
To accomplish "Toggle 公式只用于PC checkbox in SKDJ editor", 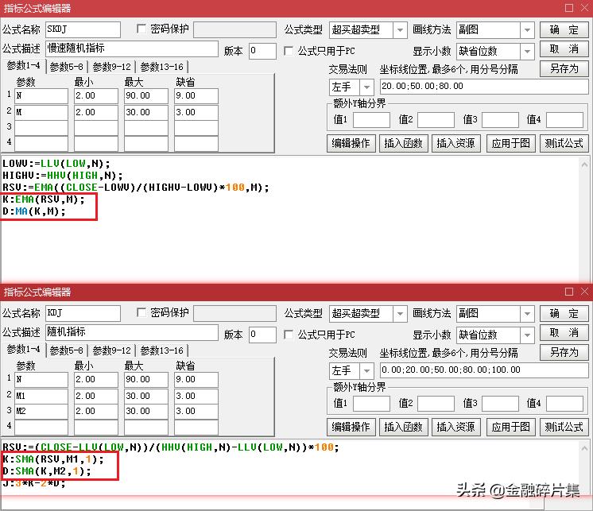I will click(x=289, y=51).
